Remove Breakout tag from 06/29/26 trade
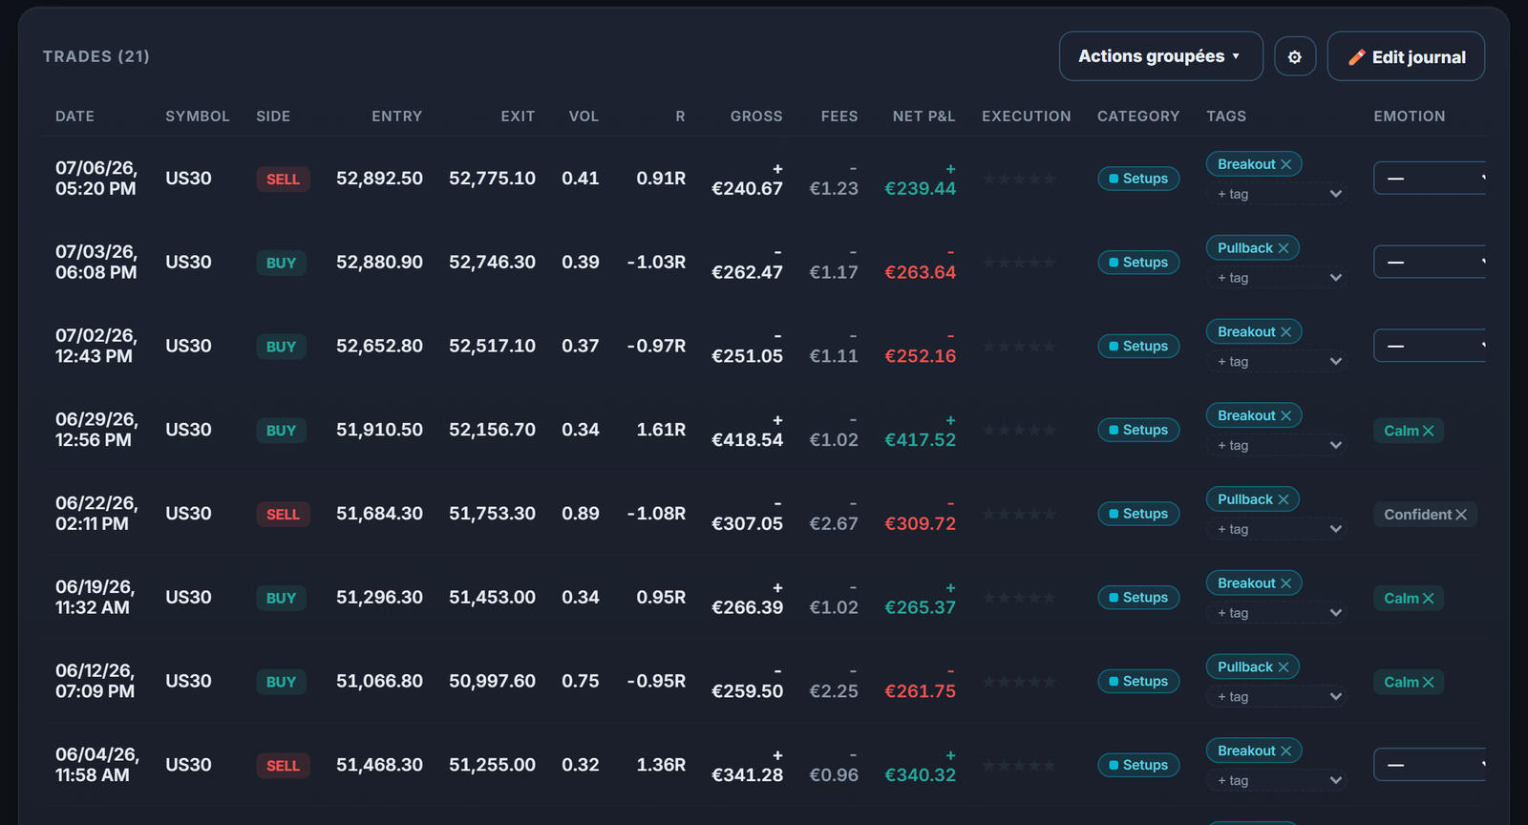Image resolution: width=1528 pixels, height=825 pixels. (1286, 415)
